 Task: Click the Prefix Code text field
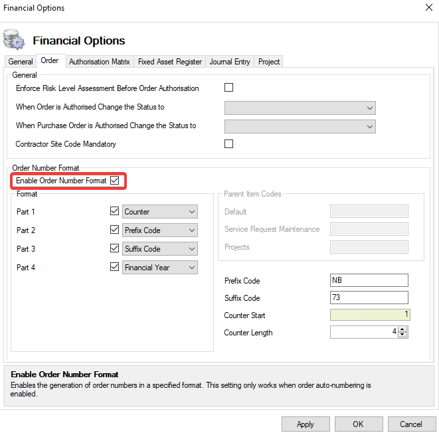click(369, 280)
